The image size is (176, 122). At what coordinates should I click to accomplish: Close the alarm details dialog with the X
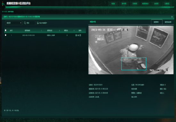[x=172, y=17]
